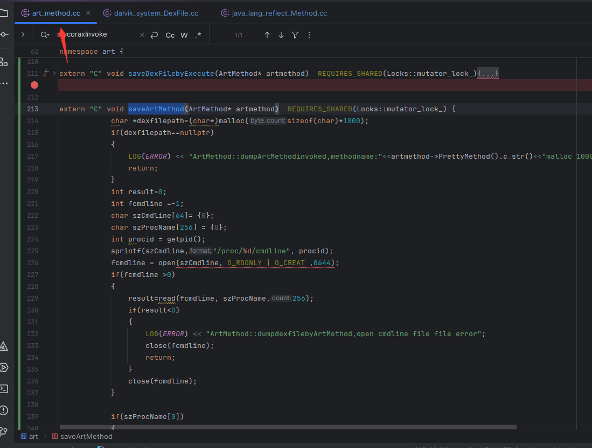Viewport: 592px width, 448px height.
Task: Open the Git tool window
Action: click(x=4, y=431)
